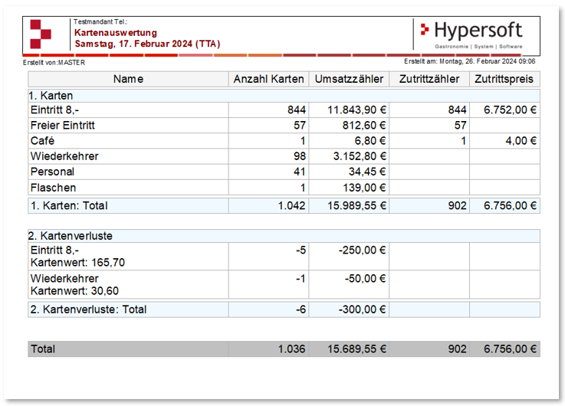
Task: Select the 1. Karten group heading
Action: point(51,96)
